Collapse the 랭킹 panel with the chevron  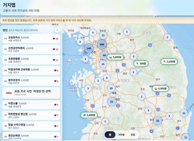pos(57,30)
